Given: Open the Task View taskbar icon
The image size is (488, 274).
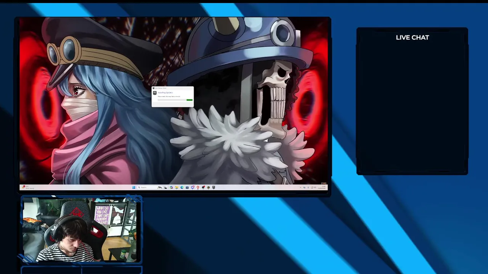Looking at the screenshot, I should [166, 187].
